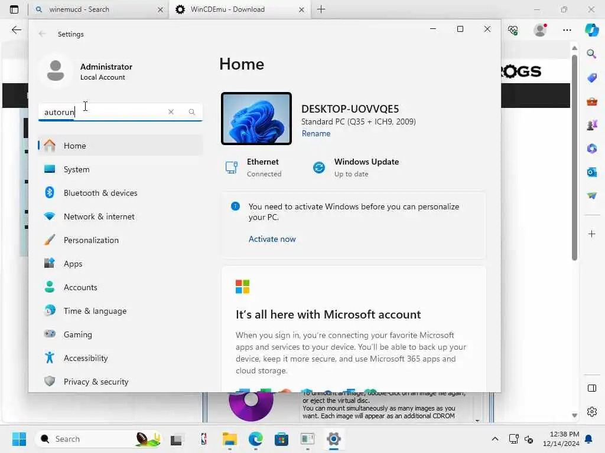The height and width of the screenshot is (453, 605).
Task: Open Edge Settings and more ellipsis menu
Action: [x=567, y=30]
